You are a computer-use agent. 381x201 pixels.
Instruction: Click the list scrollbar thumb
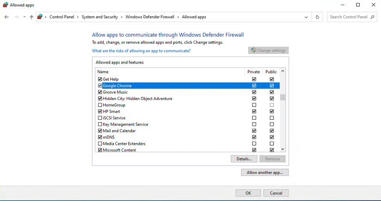point(283,97)
